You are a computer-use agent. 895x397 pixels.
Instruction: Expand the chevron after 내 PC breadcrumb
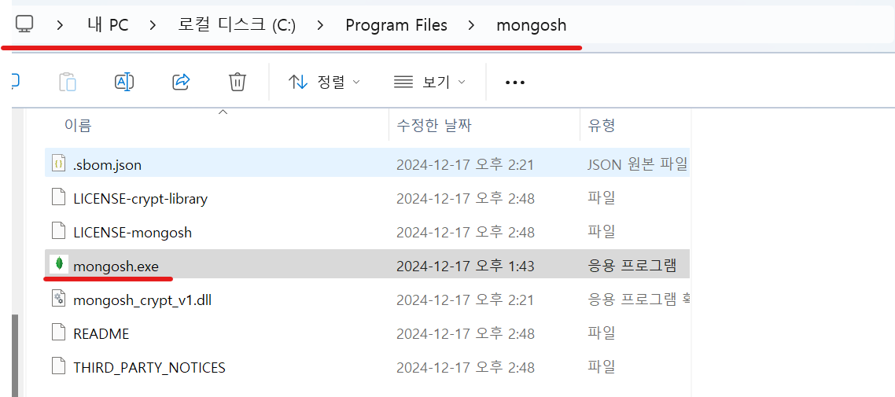click(x=153, y=24)
